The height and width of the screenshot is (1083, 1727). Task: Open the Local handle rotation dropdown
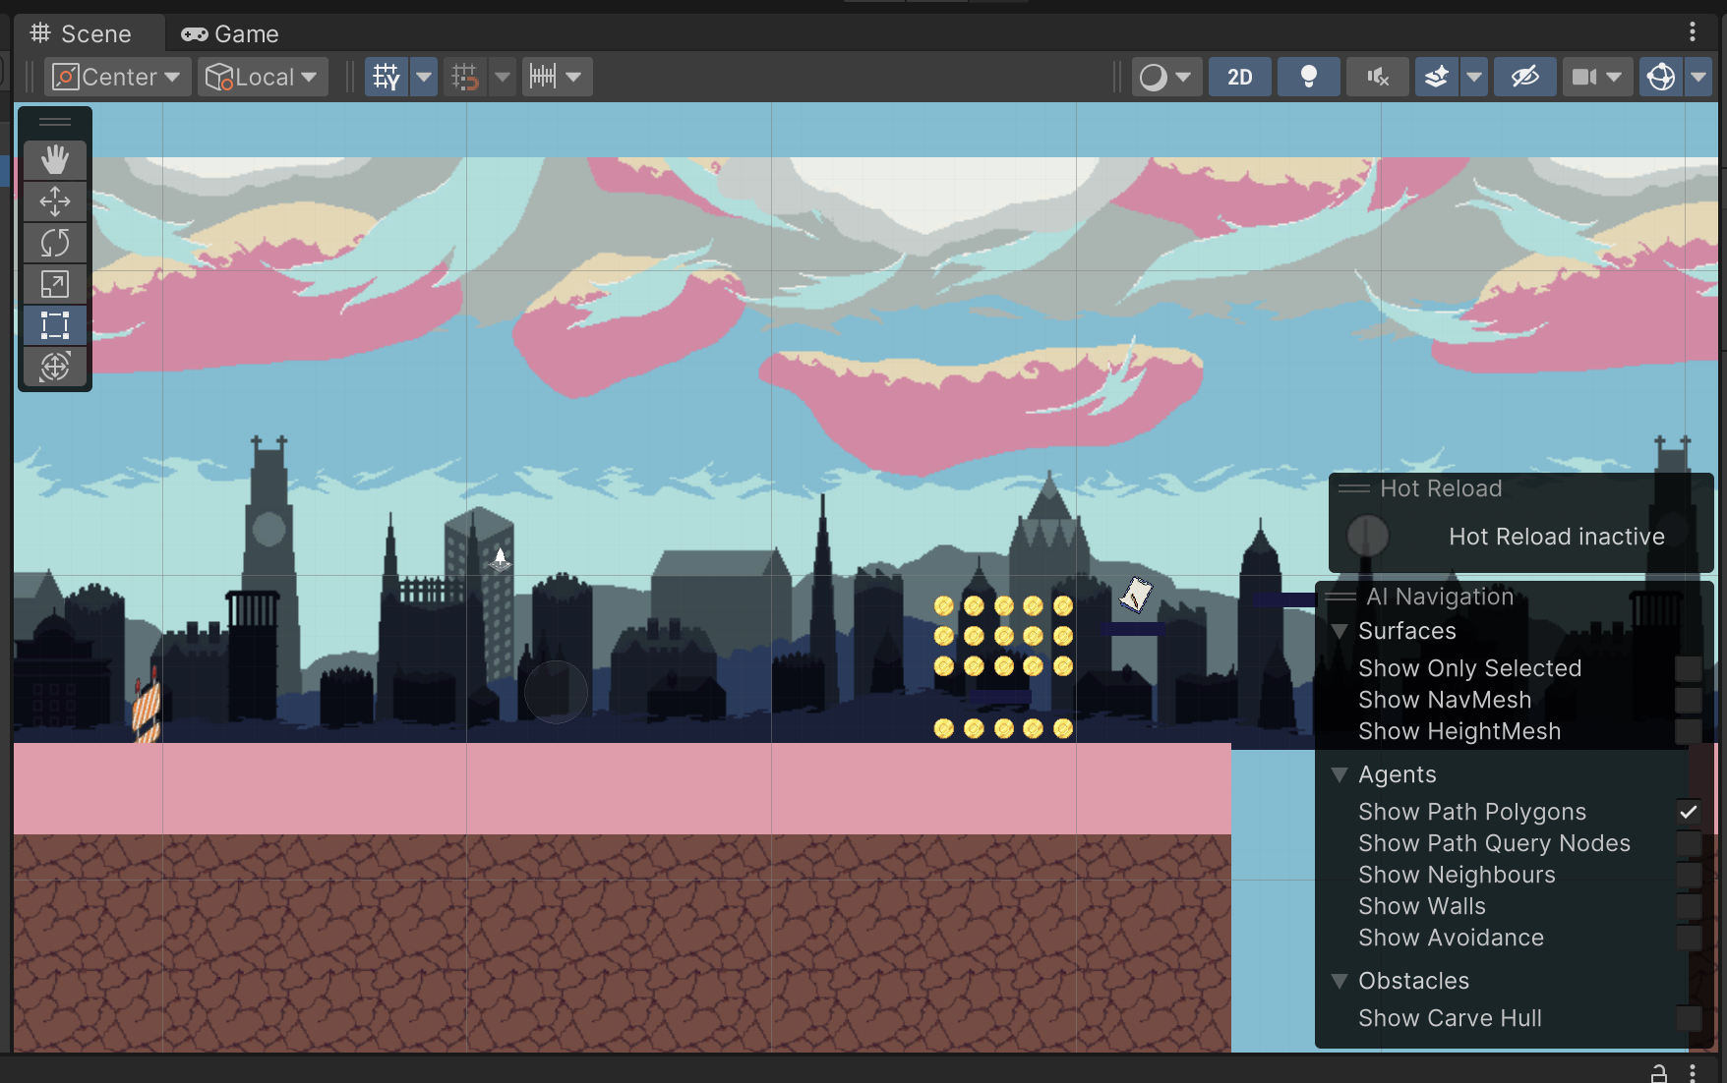tap(262, 77)
